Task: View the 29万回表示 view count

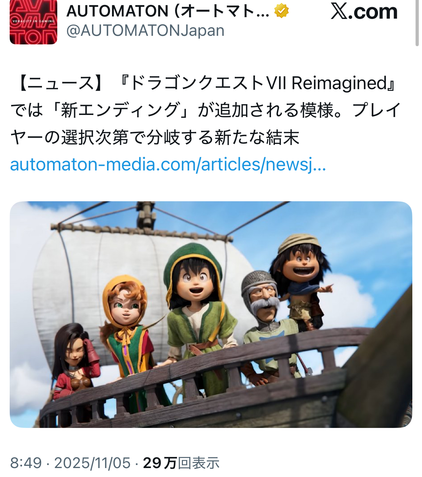Action: click(x=181, y=463)
